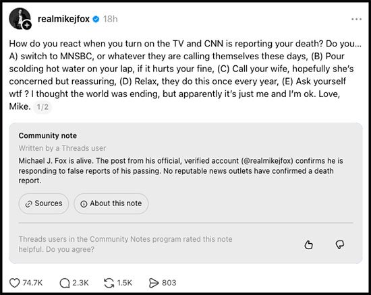This screenshot has width=371, height=295.
Task: Like the post with the heart icon
Action: click(14, 283)
